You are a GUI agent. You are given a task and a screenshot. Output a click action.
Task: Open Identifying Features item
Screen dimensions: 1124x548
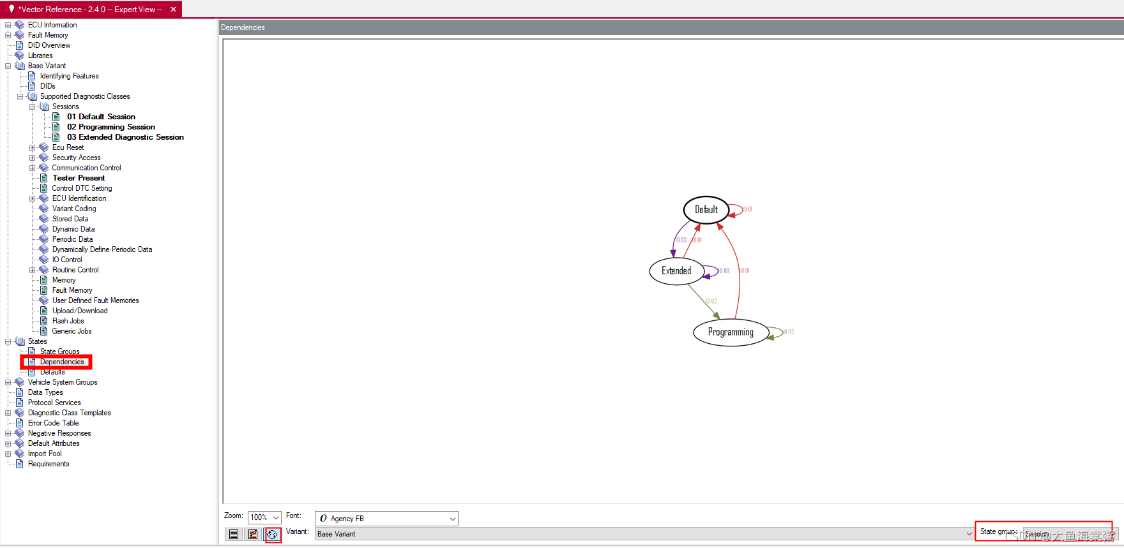coord(69,76)
